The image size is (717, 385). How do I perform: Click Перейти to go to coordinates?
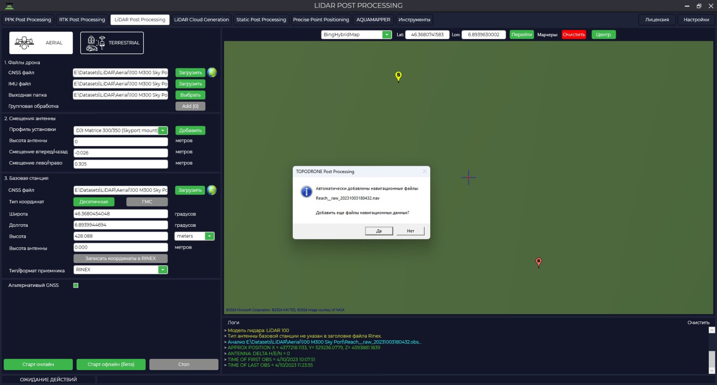[x=522, y=35]
